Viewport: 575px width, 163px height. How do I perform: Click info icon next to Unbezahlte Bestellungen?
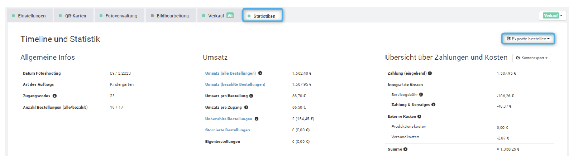pyautogui.click(x=257, y=119)
